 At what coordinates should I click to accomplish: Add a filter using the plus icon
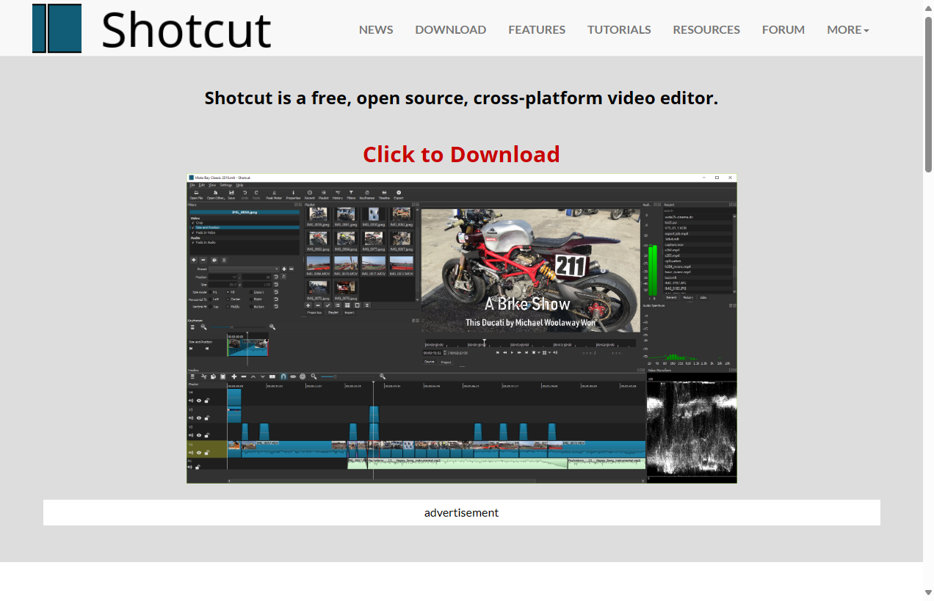[194, 260]
